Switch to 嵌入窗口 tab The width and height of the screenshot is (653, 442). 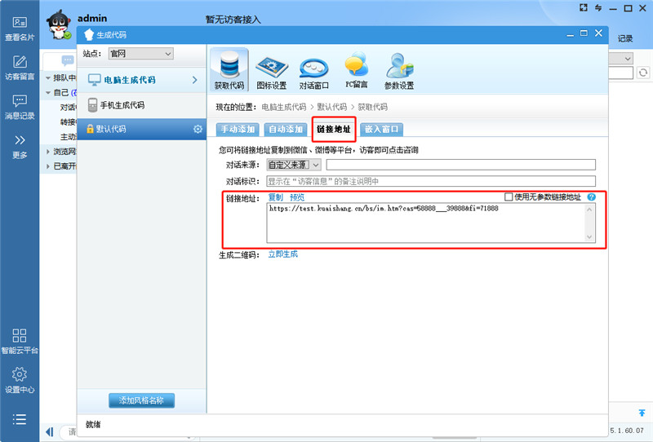[381, 129]
